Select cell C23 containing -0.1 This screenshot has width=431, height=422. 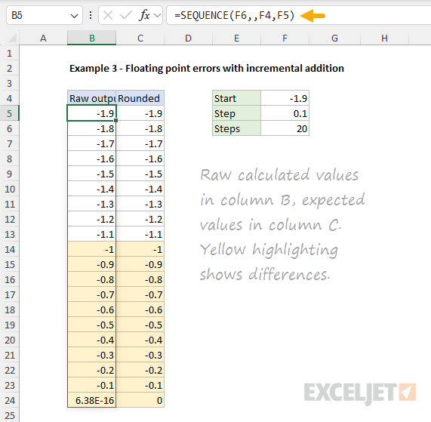[140, 385]
